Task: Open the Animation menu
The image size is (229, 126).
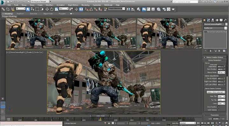Action: point(60,5)
